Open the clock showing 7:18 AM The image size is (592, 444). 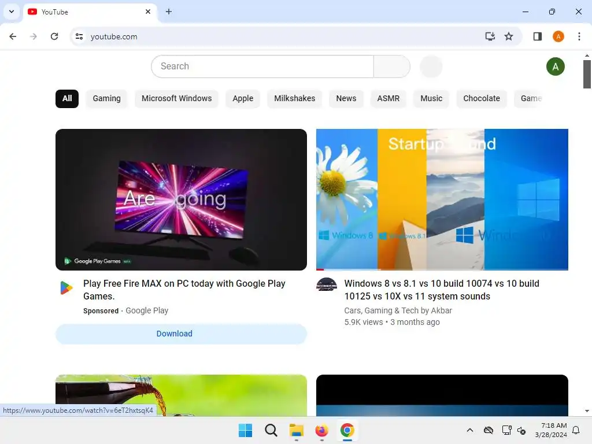pos(551,430)
